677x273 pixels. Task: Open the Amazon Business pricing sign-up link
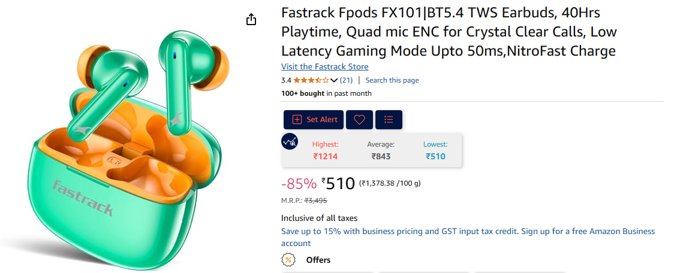tap(468, 237)
